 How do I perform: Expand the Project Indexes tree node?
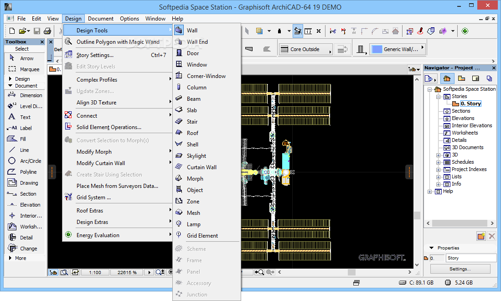coord(439,170)
